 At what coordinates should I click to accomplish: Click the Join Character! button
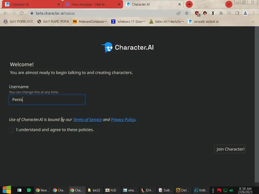pos(230,149)
